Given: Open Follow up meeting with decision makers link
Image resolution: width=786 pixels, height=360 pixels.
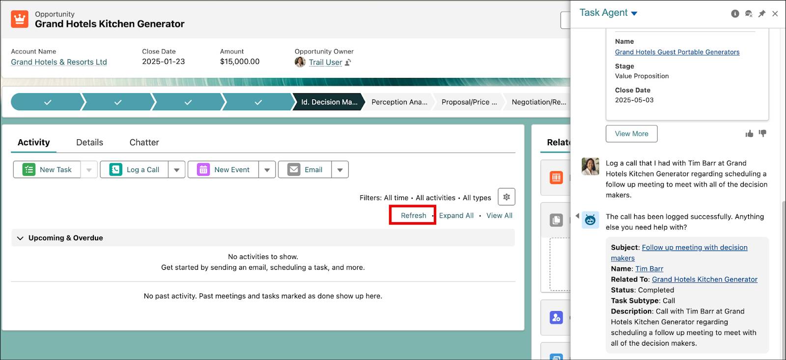Looking at the screenshot, I should (x=679, y=253).
